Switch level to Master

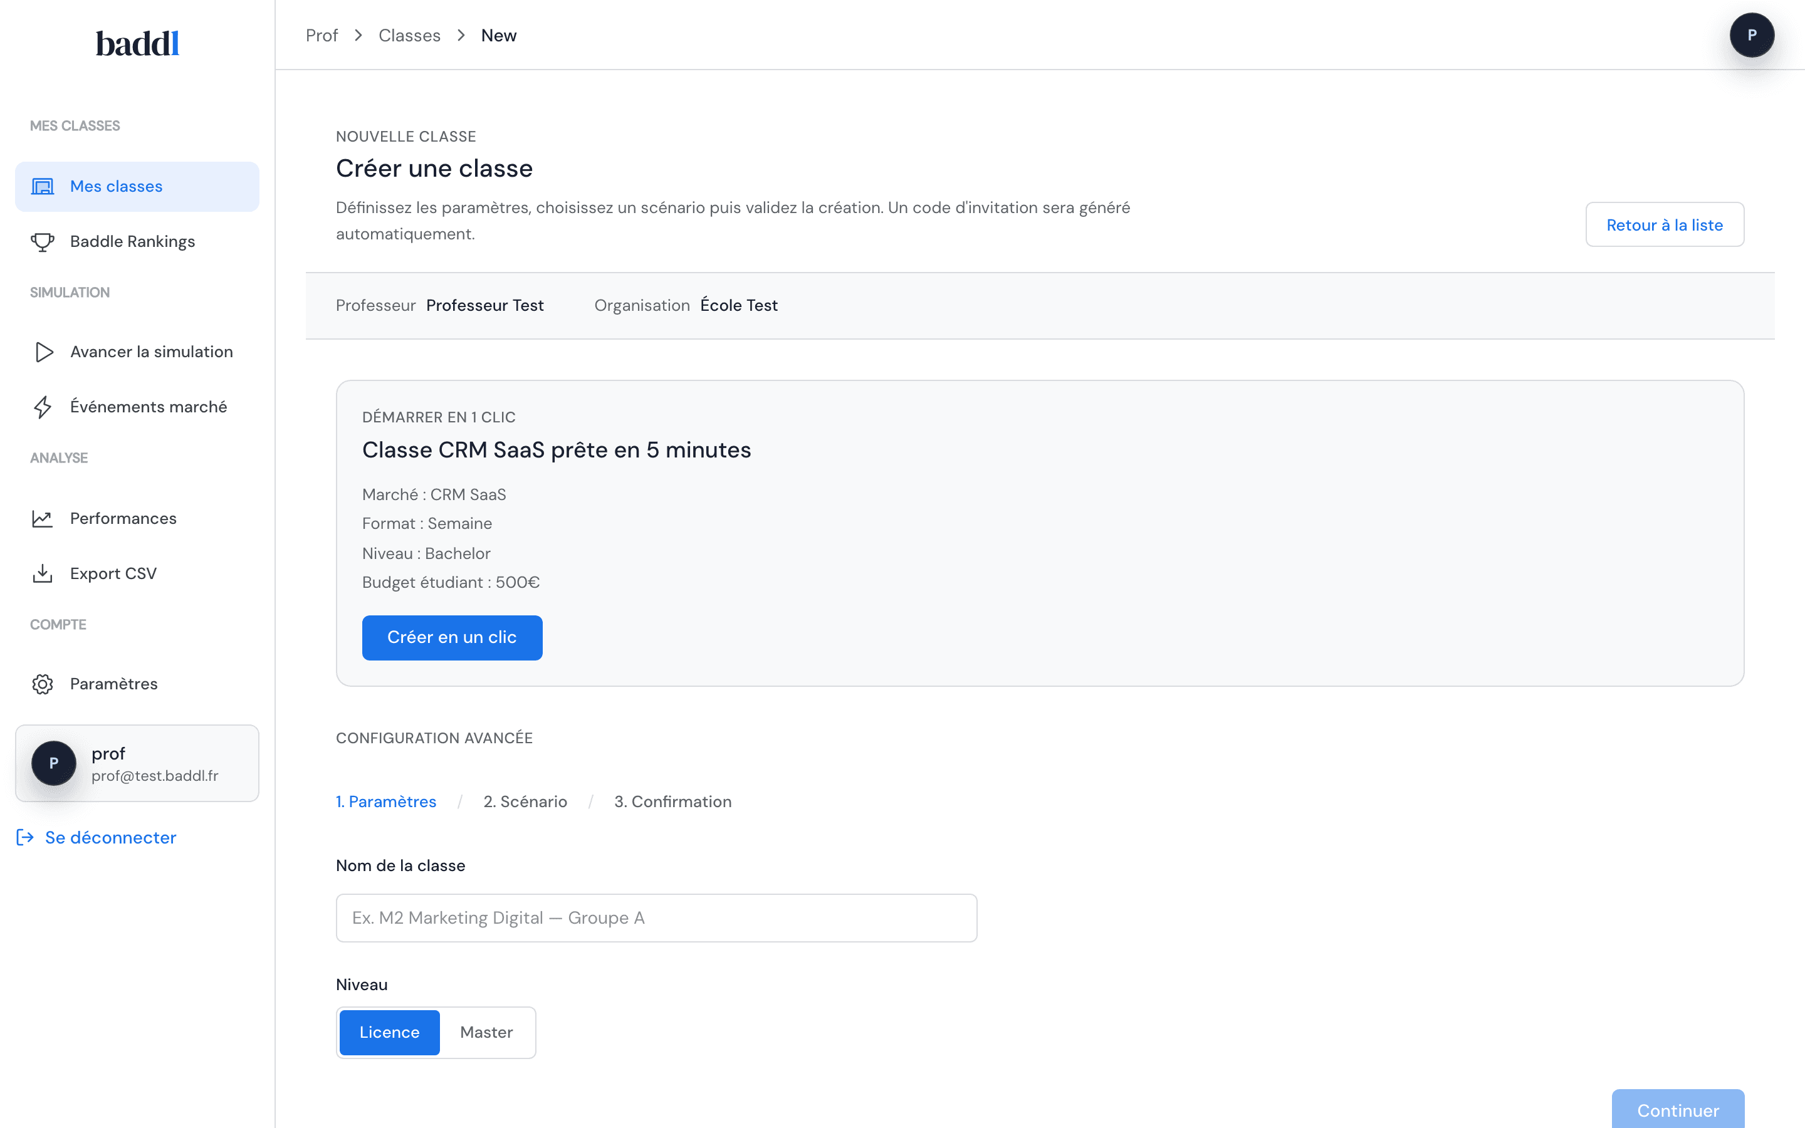486,1031
